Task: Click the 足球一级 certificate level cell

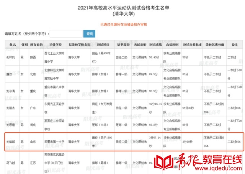Action: [122, 125]
